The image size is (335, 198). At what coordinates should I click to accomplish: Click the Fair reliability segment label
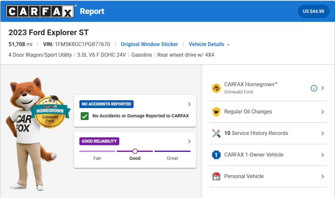[x=97, y=158]
